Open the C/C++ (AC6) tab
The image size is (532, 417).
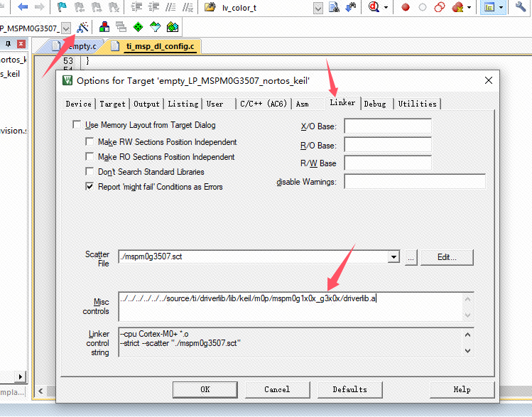click(264, 104)
